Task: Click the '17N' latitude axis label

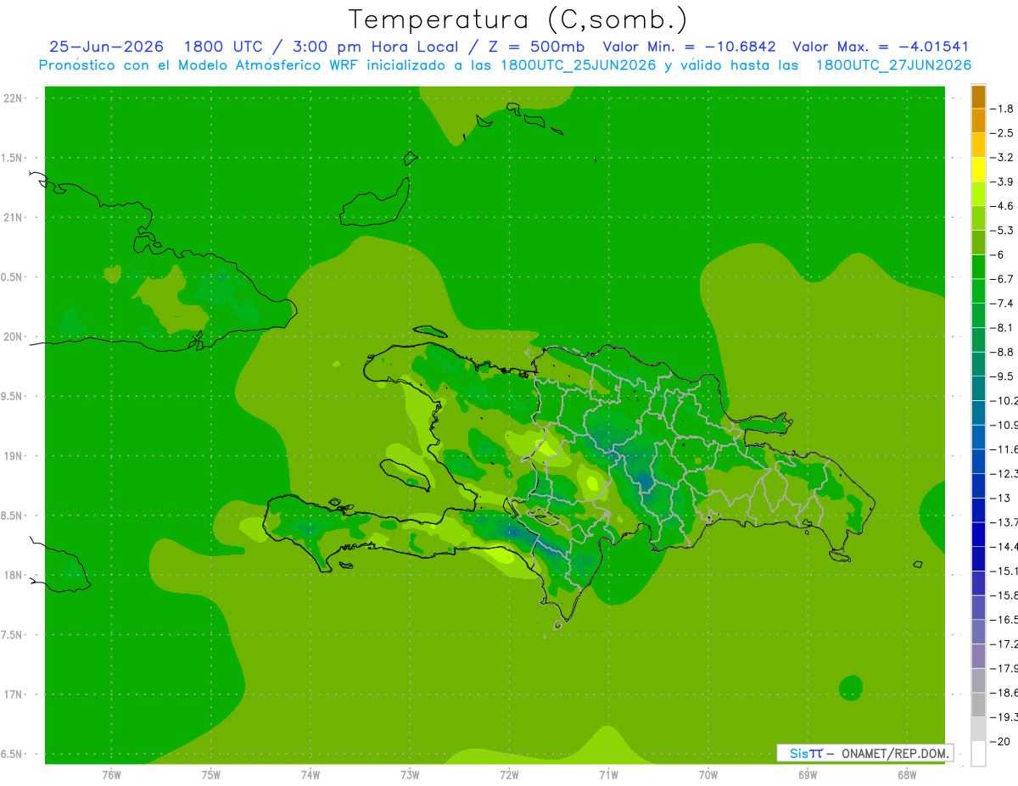Action: pos(13,694)
